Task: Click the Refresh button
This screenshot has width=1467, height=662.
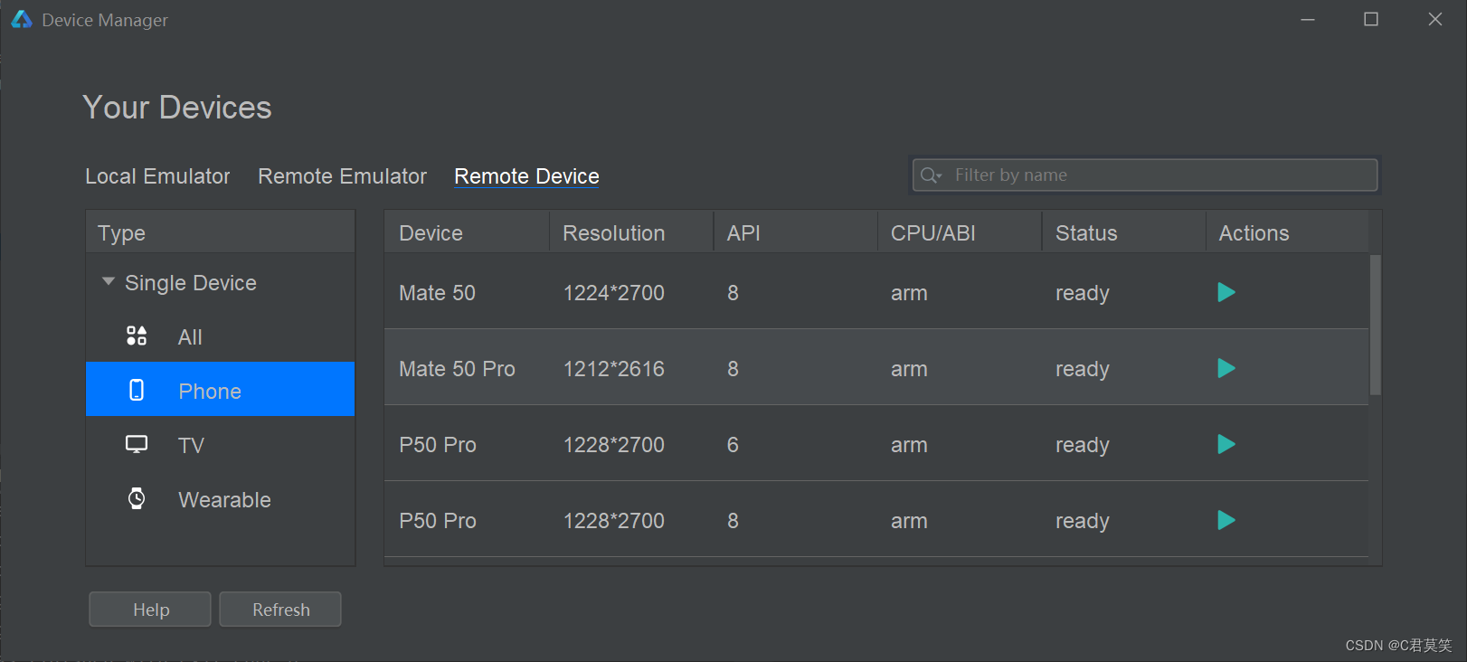Action: coord(280,610)
